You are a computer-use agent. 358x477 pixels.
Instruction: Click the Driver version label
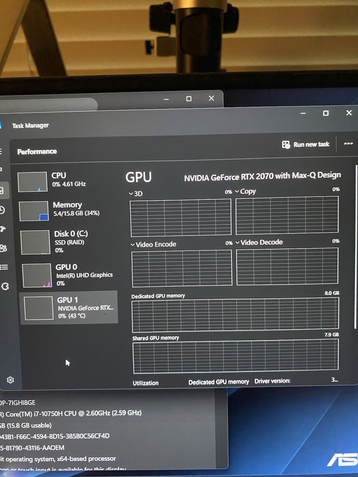coord(272,381)
